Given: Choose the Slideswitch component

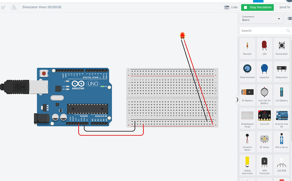Looking at the screenshot, I should coord(281,72).
